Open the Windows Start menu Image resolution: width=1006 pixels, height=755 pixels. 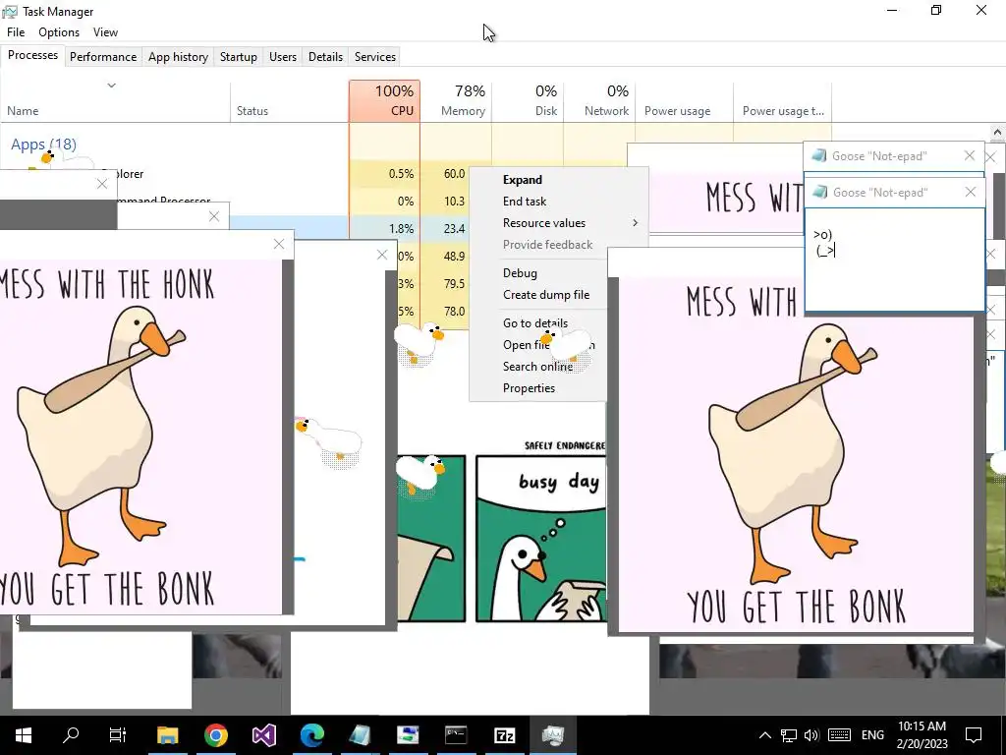pos(24,734)
